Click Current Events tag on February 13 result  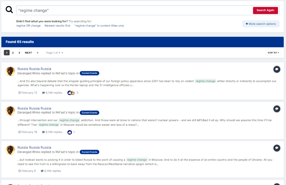click(x=89, y=73)
